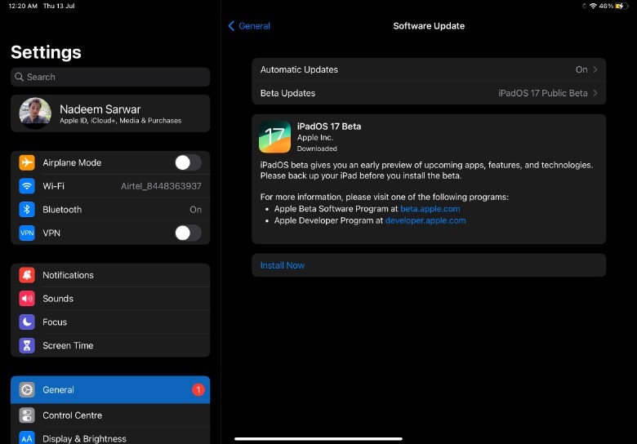The width and height of the screenshot is (637, 444).
Task: Tap Airtel_8448363937 network name
Action: click(x=161, y=186)
